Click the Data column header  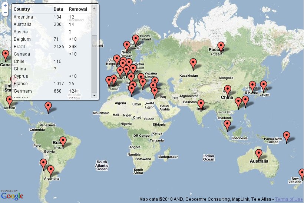click(58, 9)
